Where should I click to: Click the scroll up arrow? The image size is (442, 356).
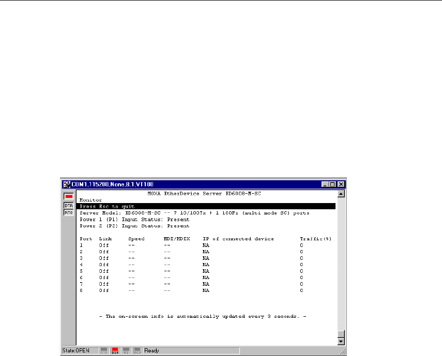pos(341,194)
